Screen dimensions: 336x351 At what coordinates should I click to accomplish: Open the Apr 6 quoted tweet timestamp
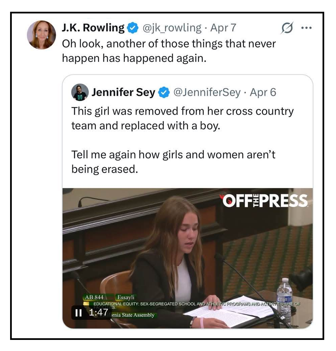pos(263,93)
